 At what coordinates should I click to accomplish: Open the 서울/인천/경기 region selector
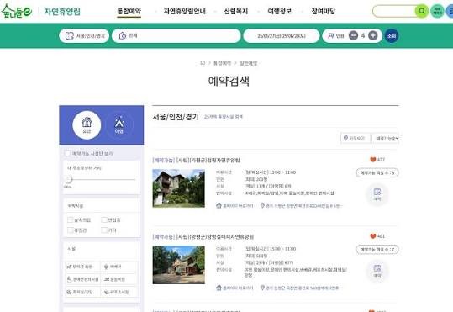(84, 36)
